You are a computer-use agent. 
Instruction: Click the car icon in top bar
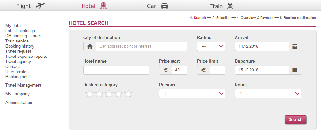(165, 6)
